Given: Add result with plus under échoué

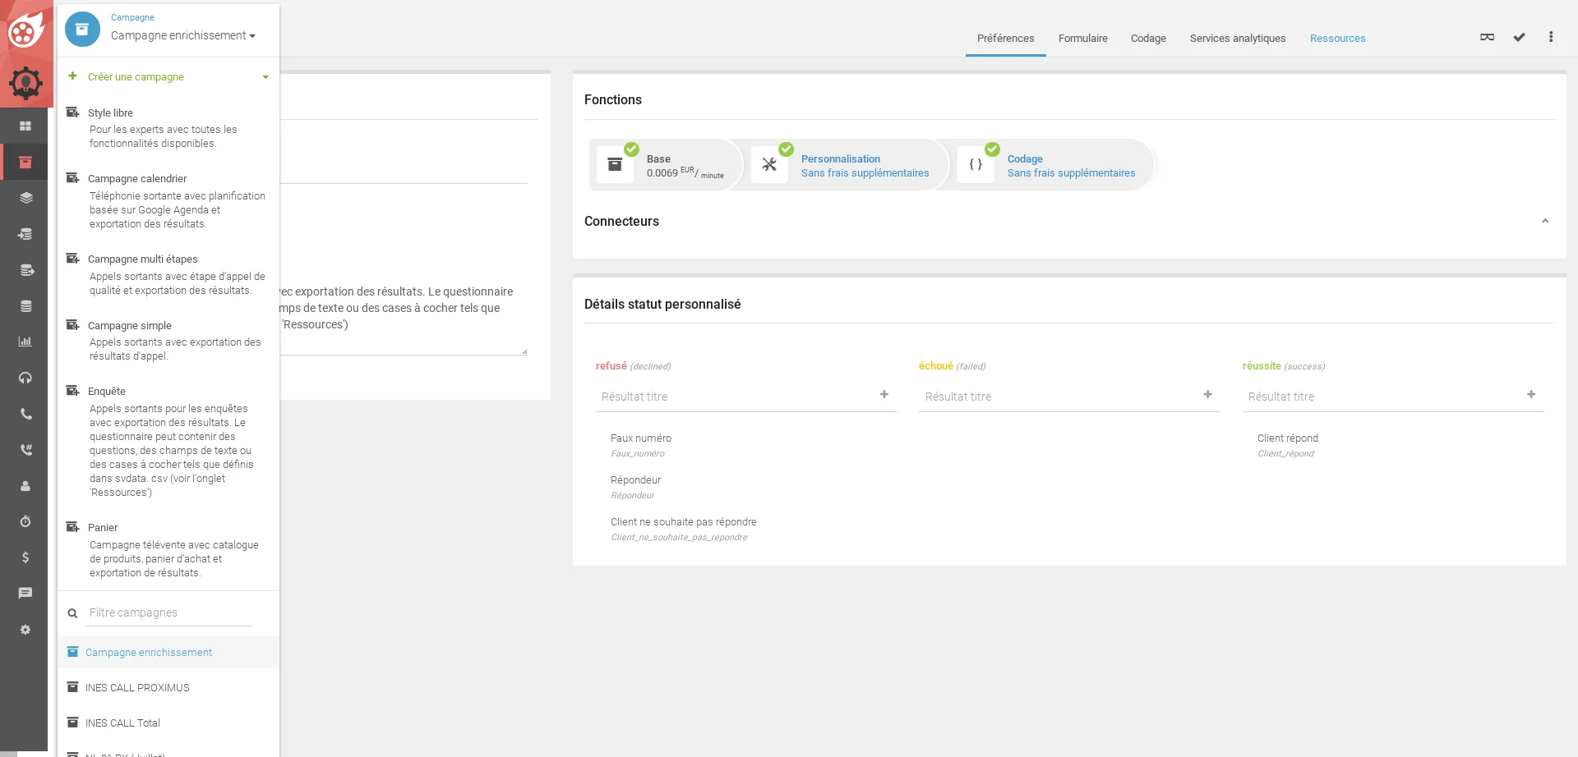Looking at the screenshot, I should 1207,395.
